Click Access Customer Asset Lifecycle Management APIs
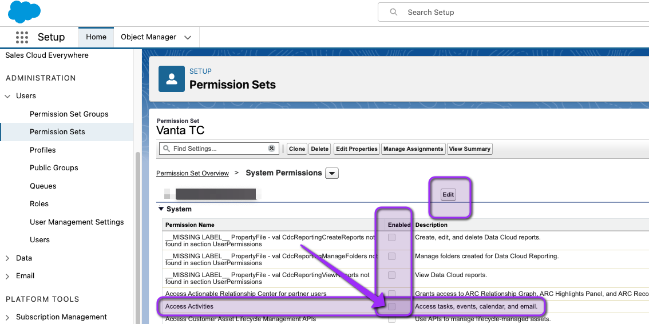The image size is (649, 324). click(240, 319)
